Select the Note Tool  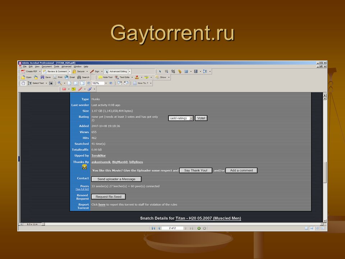(x=105, y=77)
